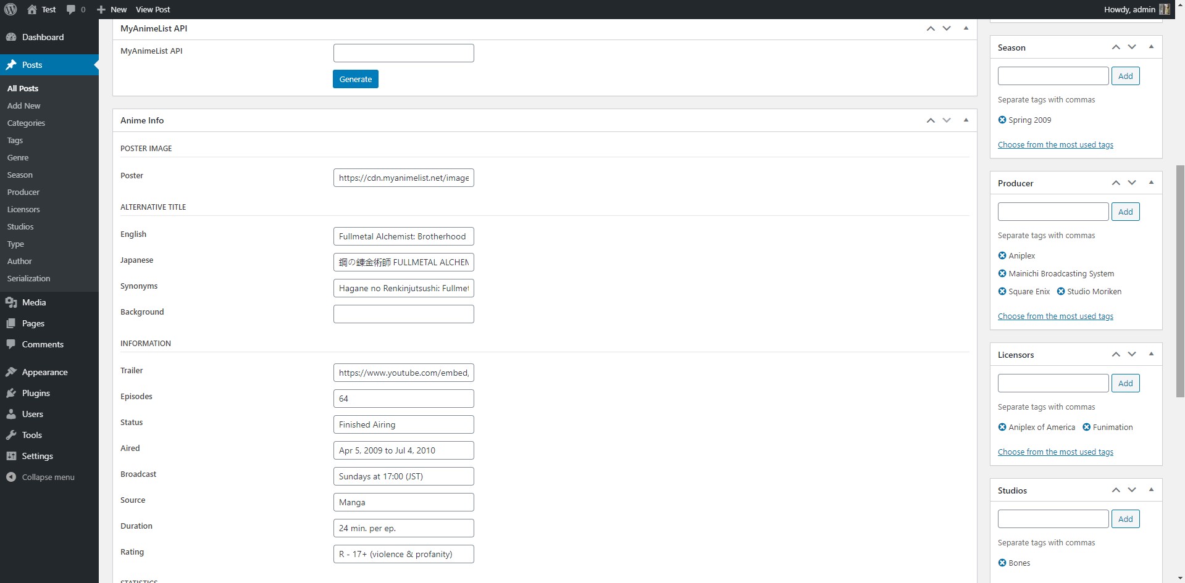Toggle the MyAnimeList API panel
Screen dimensions: 1185x583
tap(966, 28)
